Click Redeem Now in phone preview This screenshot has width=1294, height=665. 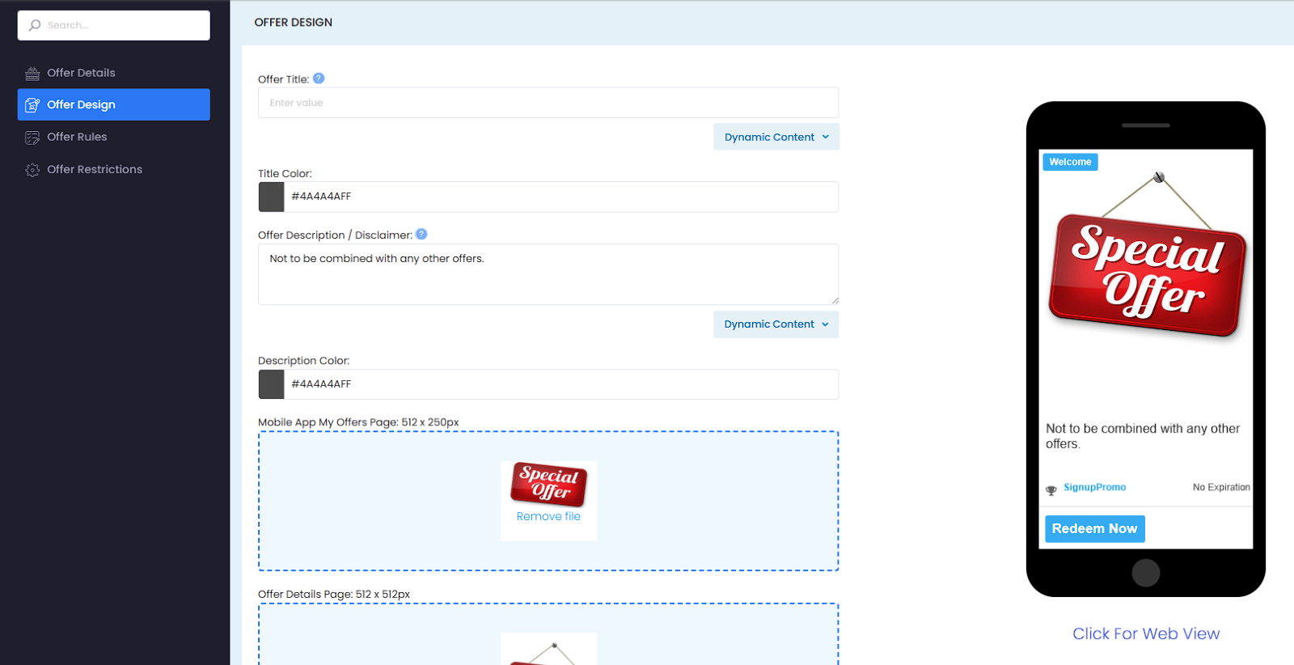pyautogui.click(x=1095, y=528)
